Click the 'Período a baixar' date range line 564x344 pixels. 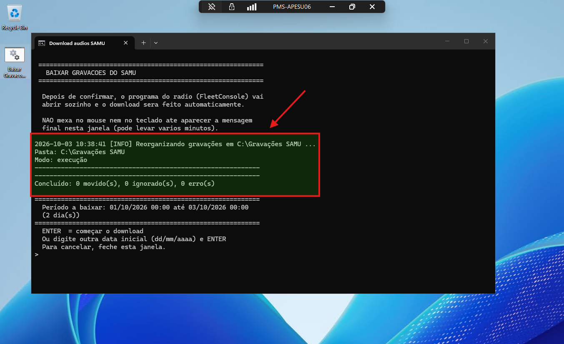(145, 207)
